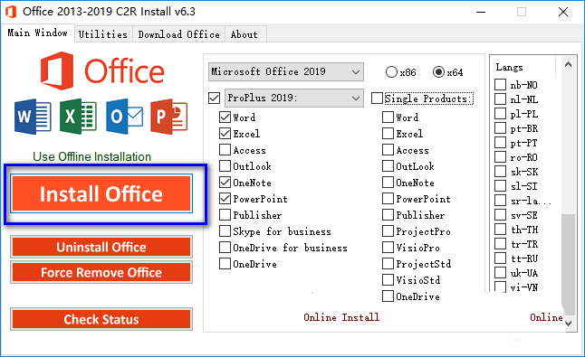Click Langs list scroll down arrow

(x=568, y=324)
